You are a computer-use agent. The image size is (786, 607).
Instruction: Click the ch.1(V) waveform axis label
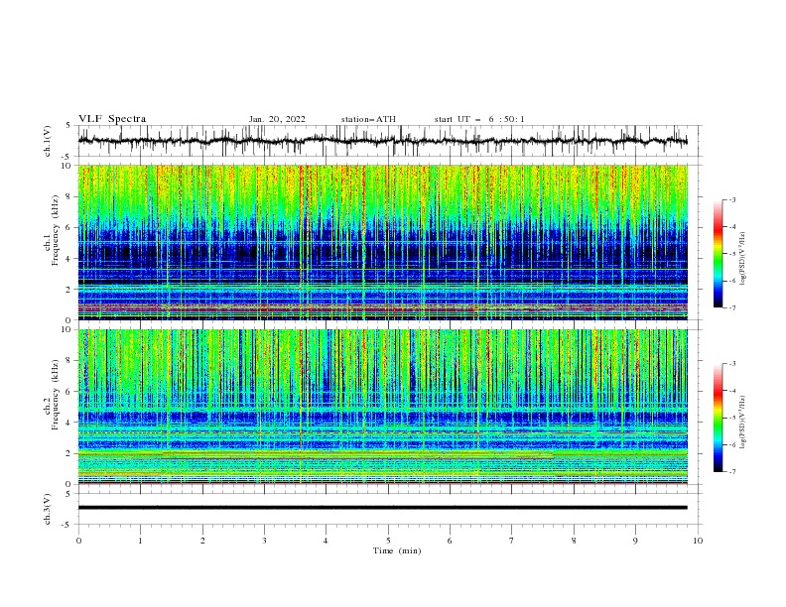point(48,141)
